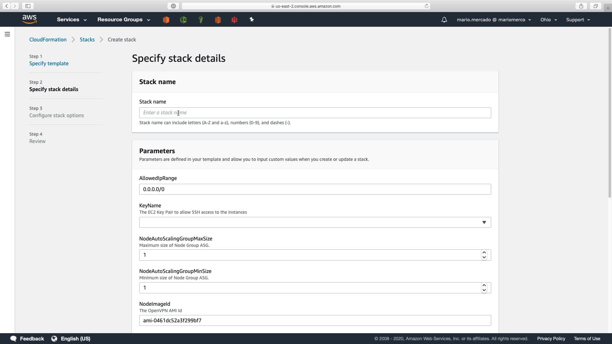
Task: Click the first orange service shortcut icon
Action: tap(166, 20)
